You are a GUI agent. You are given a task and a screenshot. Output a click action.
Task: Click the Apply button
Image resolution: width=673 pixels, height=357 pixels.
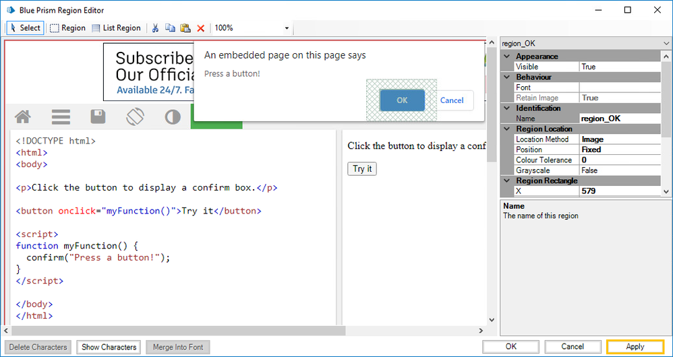(635, 347)
